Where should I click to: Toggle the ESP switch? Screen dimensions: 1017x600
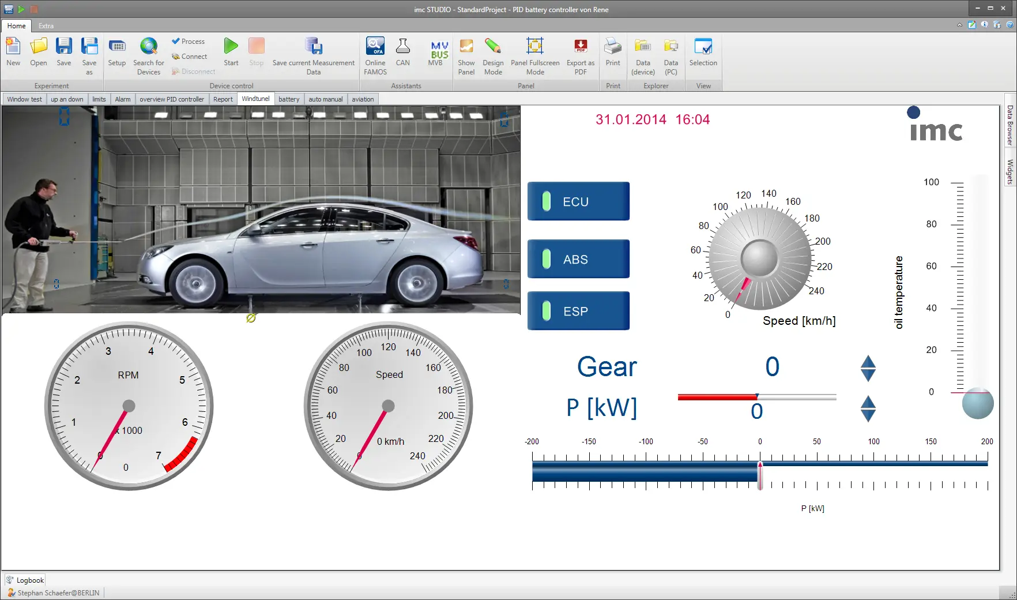(578, 311)
